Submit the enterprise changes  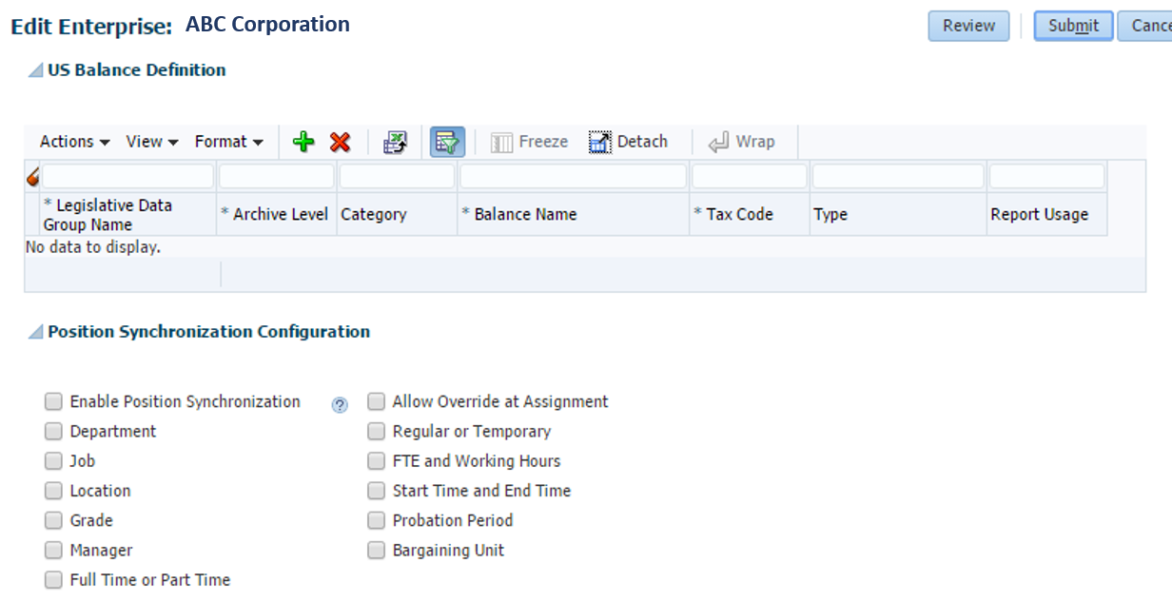(1072, 26)
